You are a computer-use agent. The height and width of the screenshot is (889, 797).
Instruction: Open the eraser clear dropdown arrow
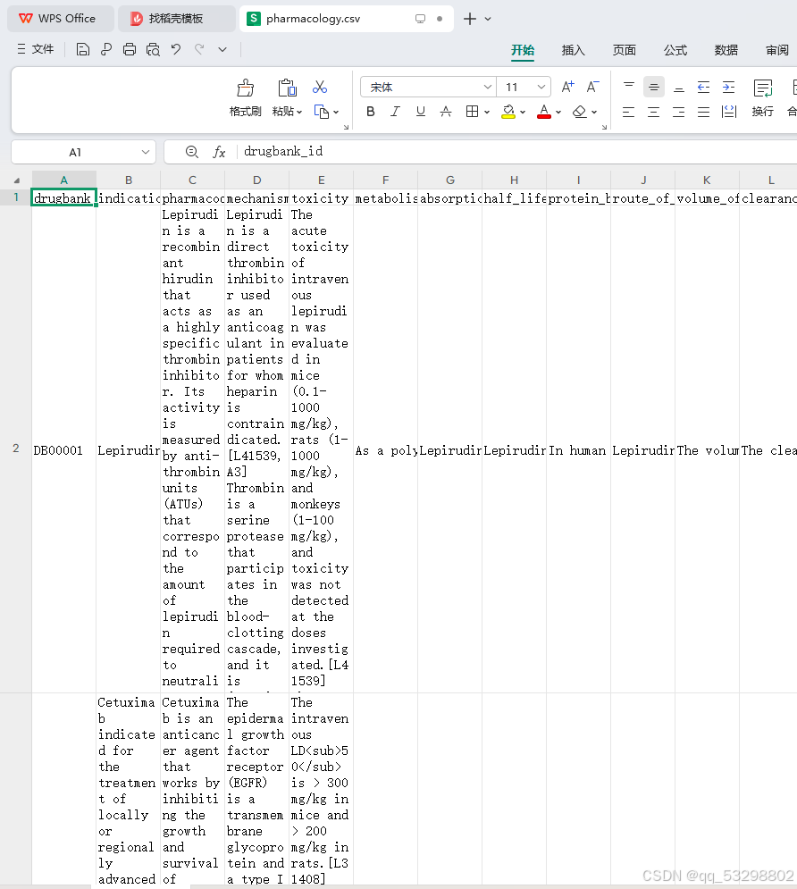(x=594, y=113)
